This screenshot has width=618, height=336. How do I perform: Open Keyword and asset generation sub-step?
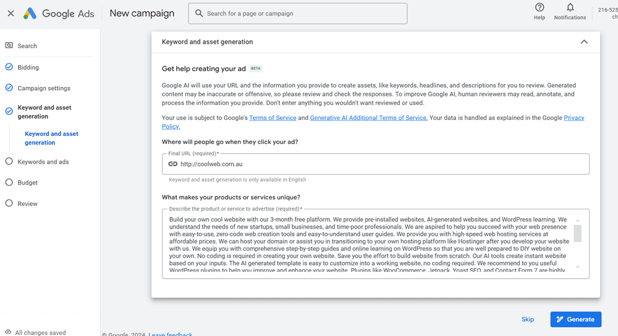(51, 138)
